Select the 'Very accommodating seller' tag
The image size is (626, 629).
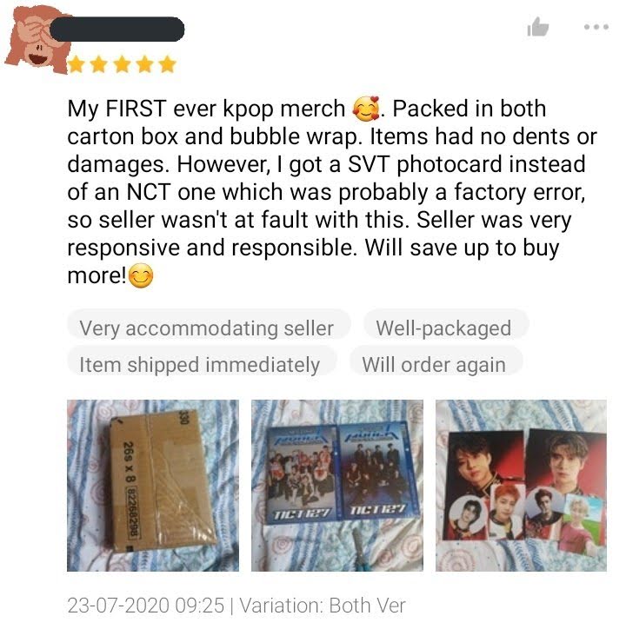pyautogui.click(x=209, y=328)
